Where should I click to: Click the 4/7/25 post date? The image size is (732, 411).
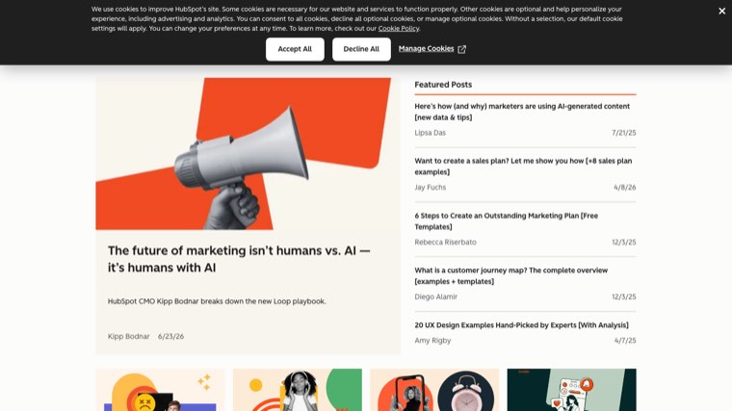[625, 341]
